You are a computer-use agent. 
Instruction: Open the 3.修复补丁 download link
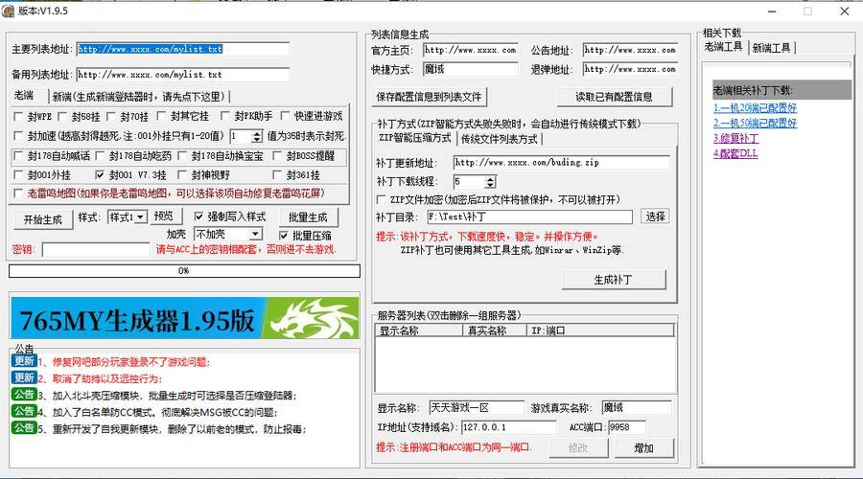(735, 138)
